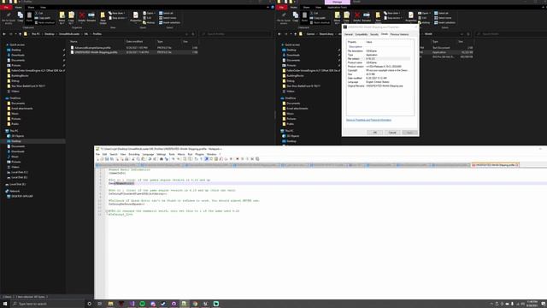Switch to Security tab in Properties dialog
547x308 pixels.
coord(374,34)
